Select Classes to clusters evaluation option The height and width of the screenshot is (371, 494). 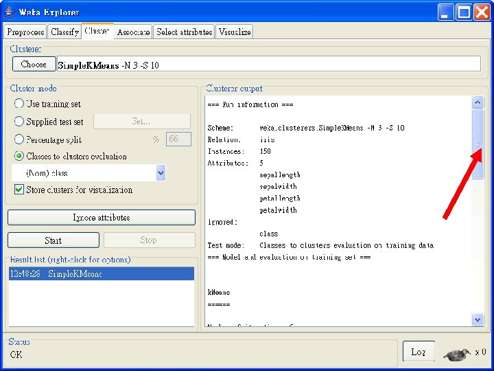pyautogui.click(x=19, y=156)
